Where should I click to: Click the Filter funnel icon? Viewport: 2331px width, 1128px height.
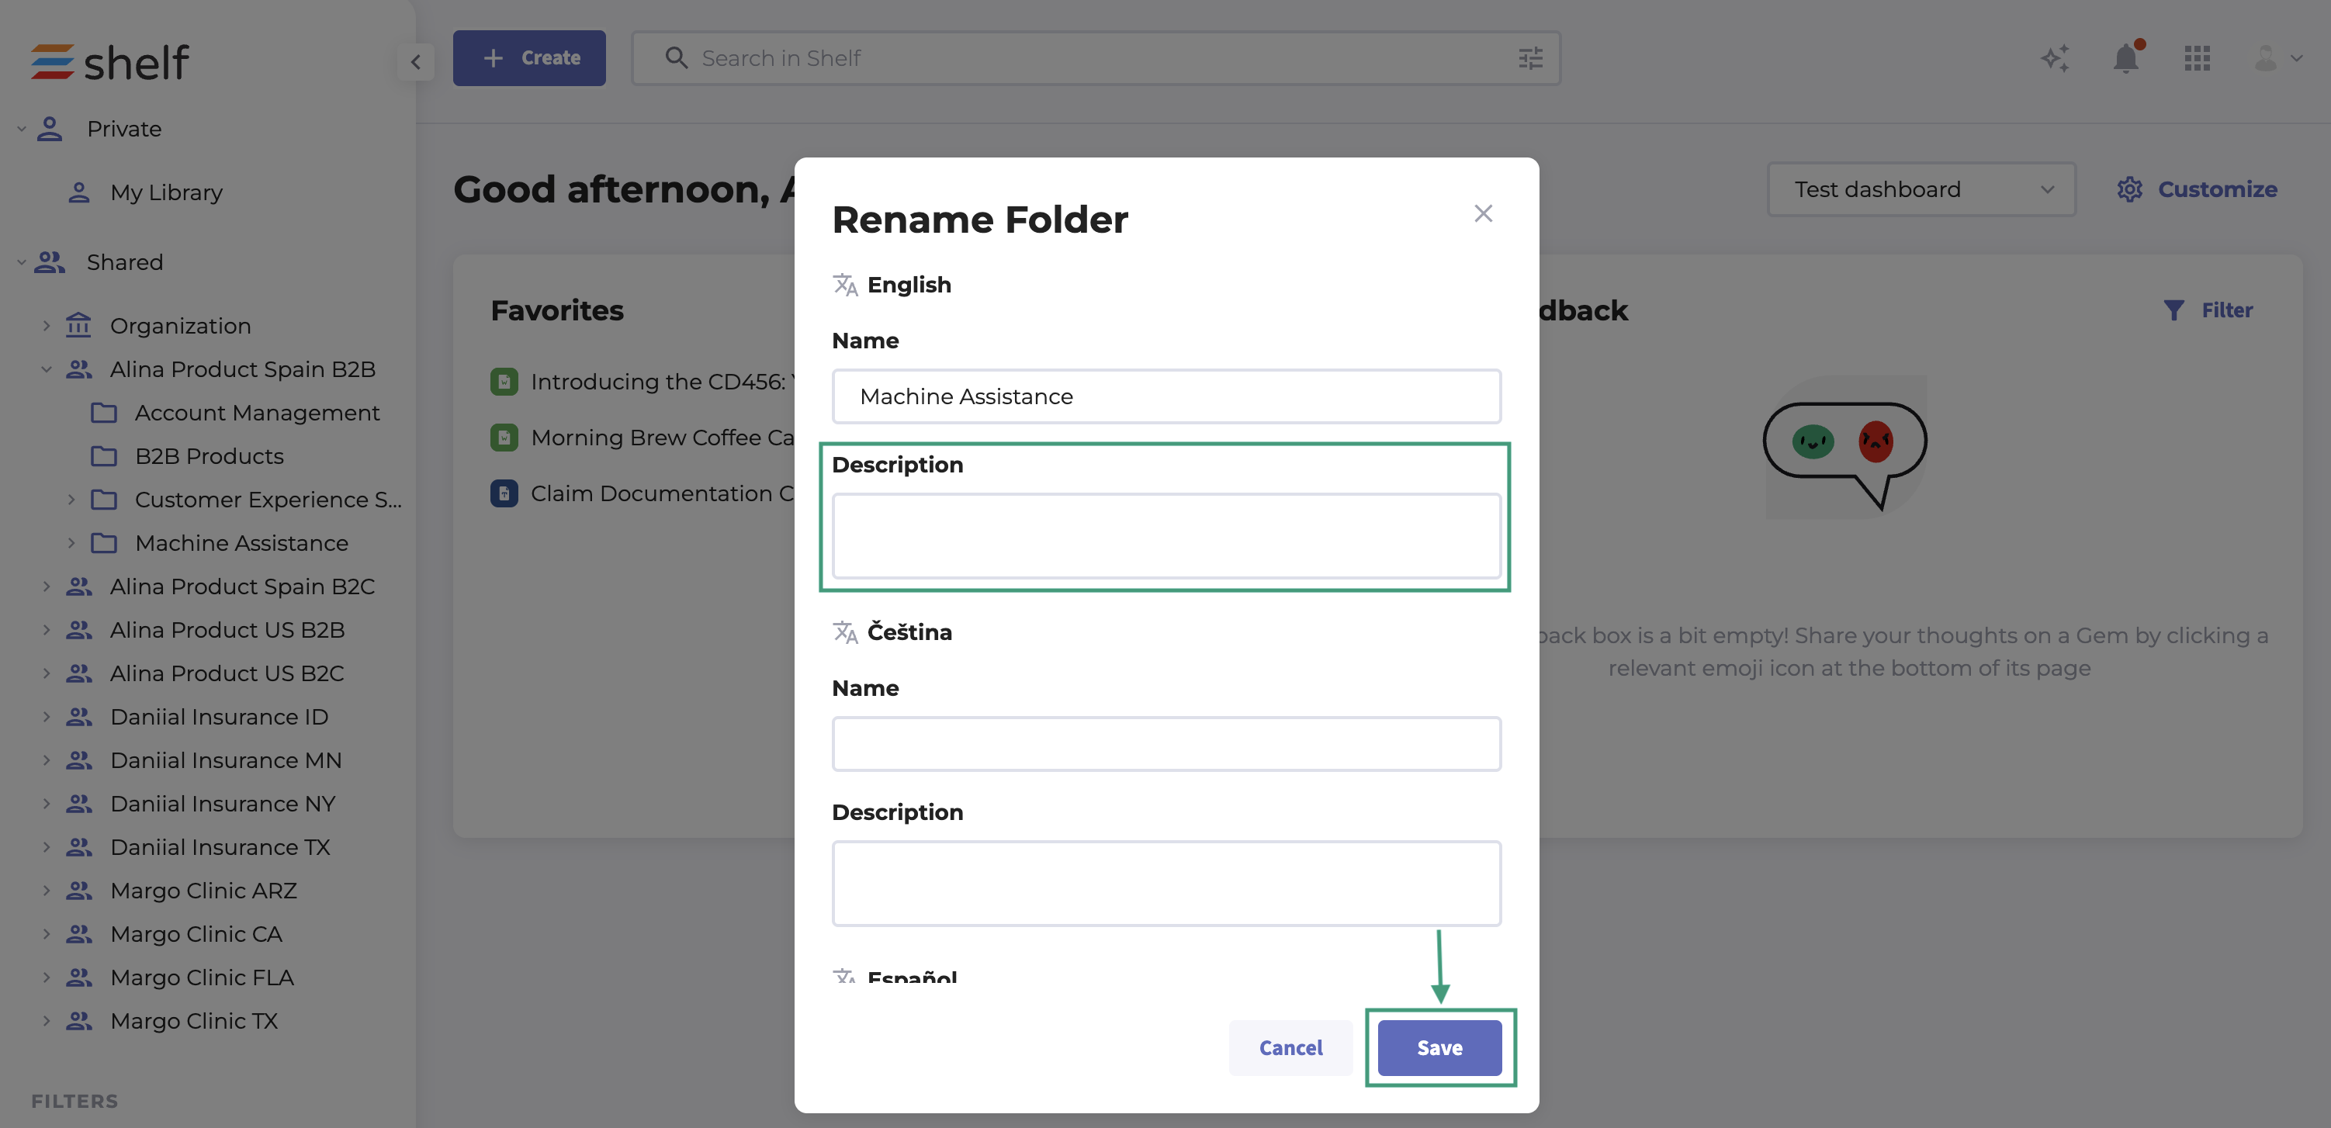pyautogui.click(x=2173, y=310)
